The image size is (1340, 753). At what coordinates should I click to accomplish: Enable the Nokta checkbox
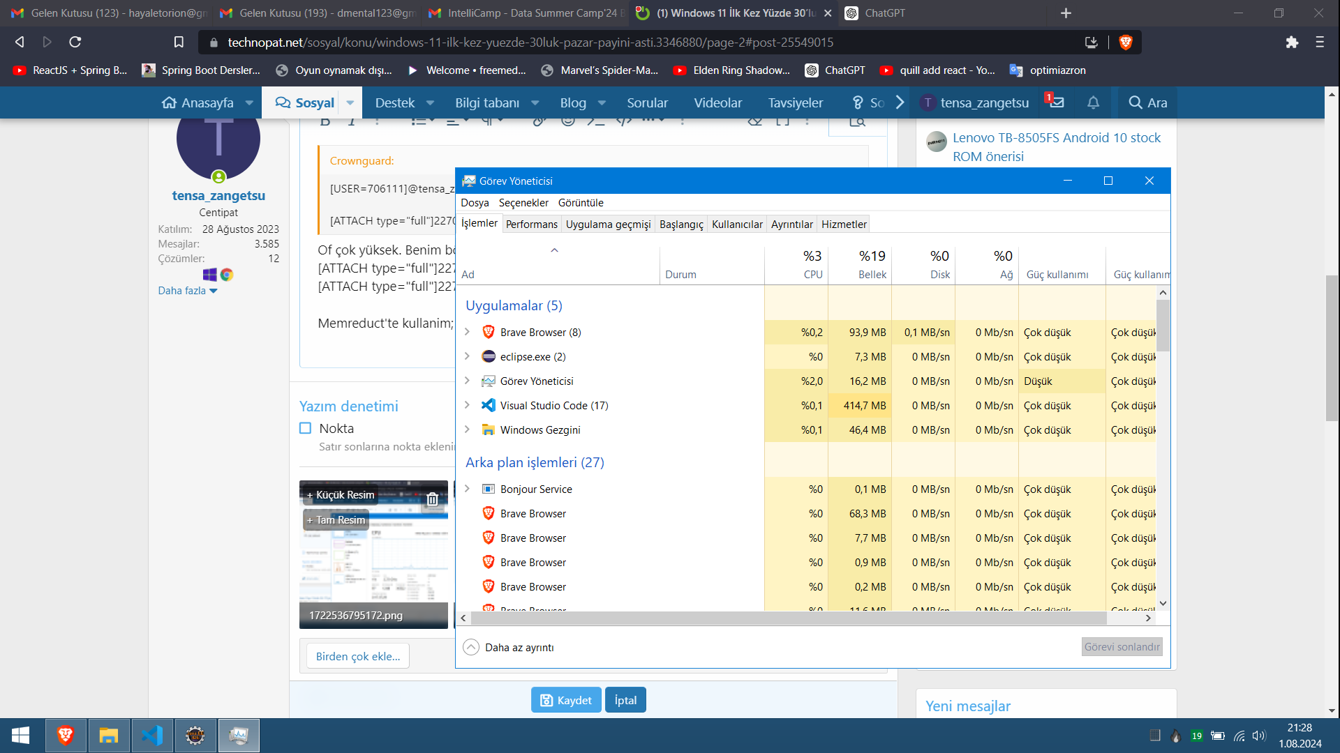[x=305, y=428]
